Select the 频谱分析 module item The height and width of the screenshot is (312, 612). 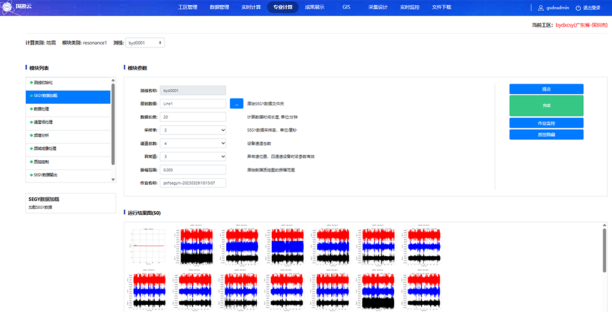68,135
